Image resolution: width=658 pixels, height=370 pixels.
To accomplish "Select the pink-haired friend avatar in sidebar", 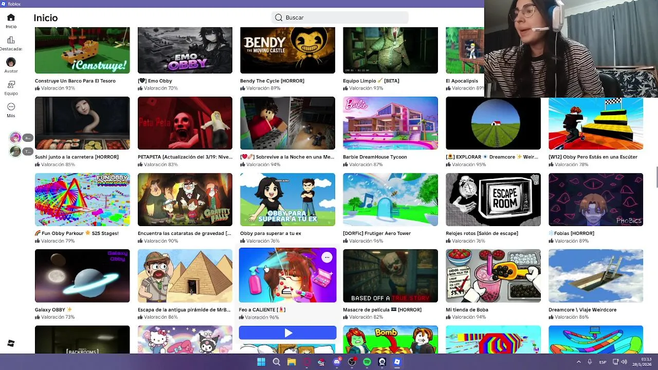I will [15, 138].
